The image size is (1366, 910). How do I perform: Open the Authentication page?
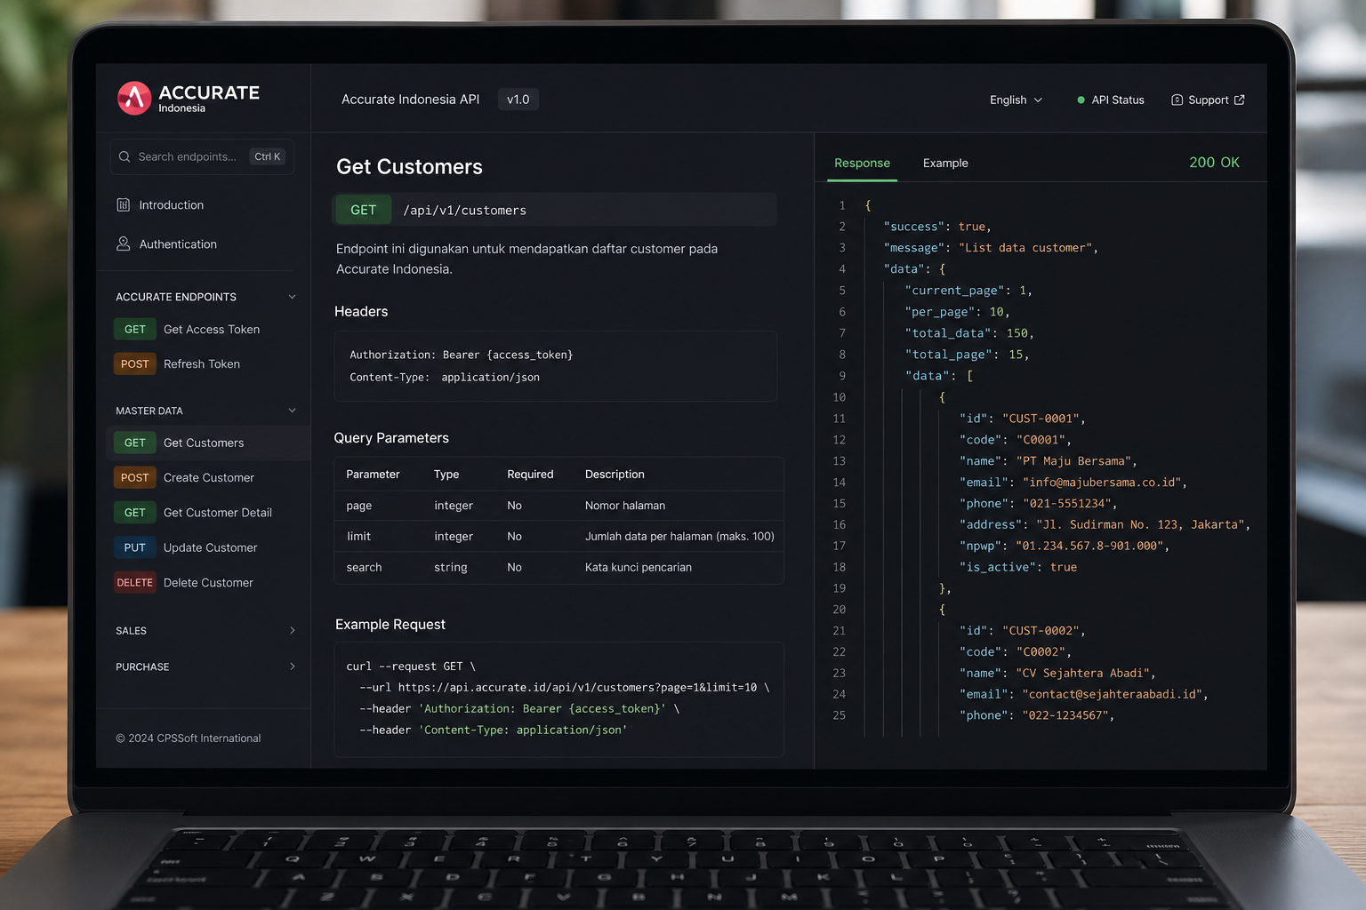(x=178, y=244)
